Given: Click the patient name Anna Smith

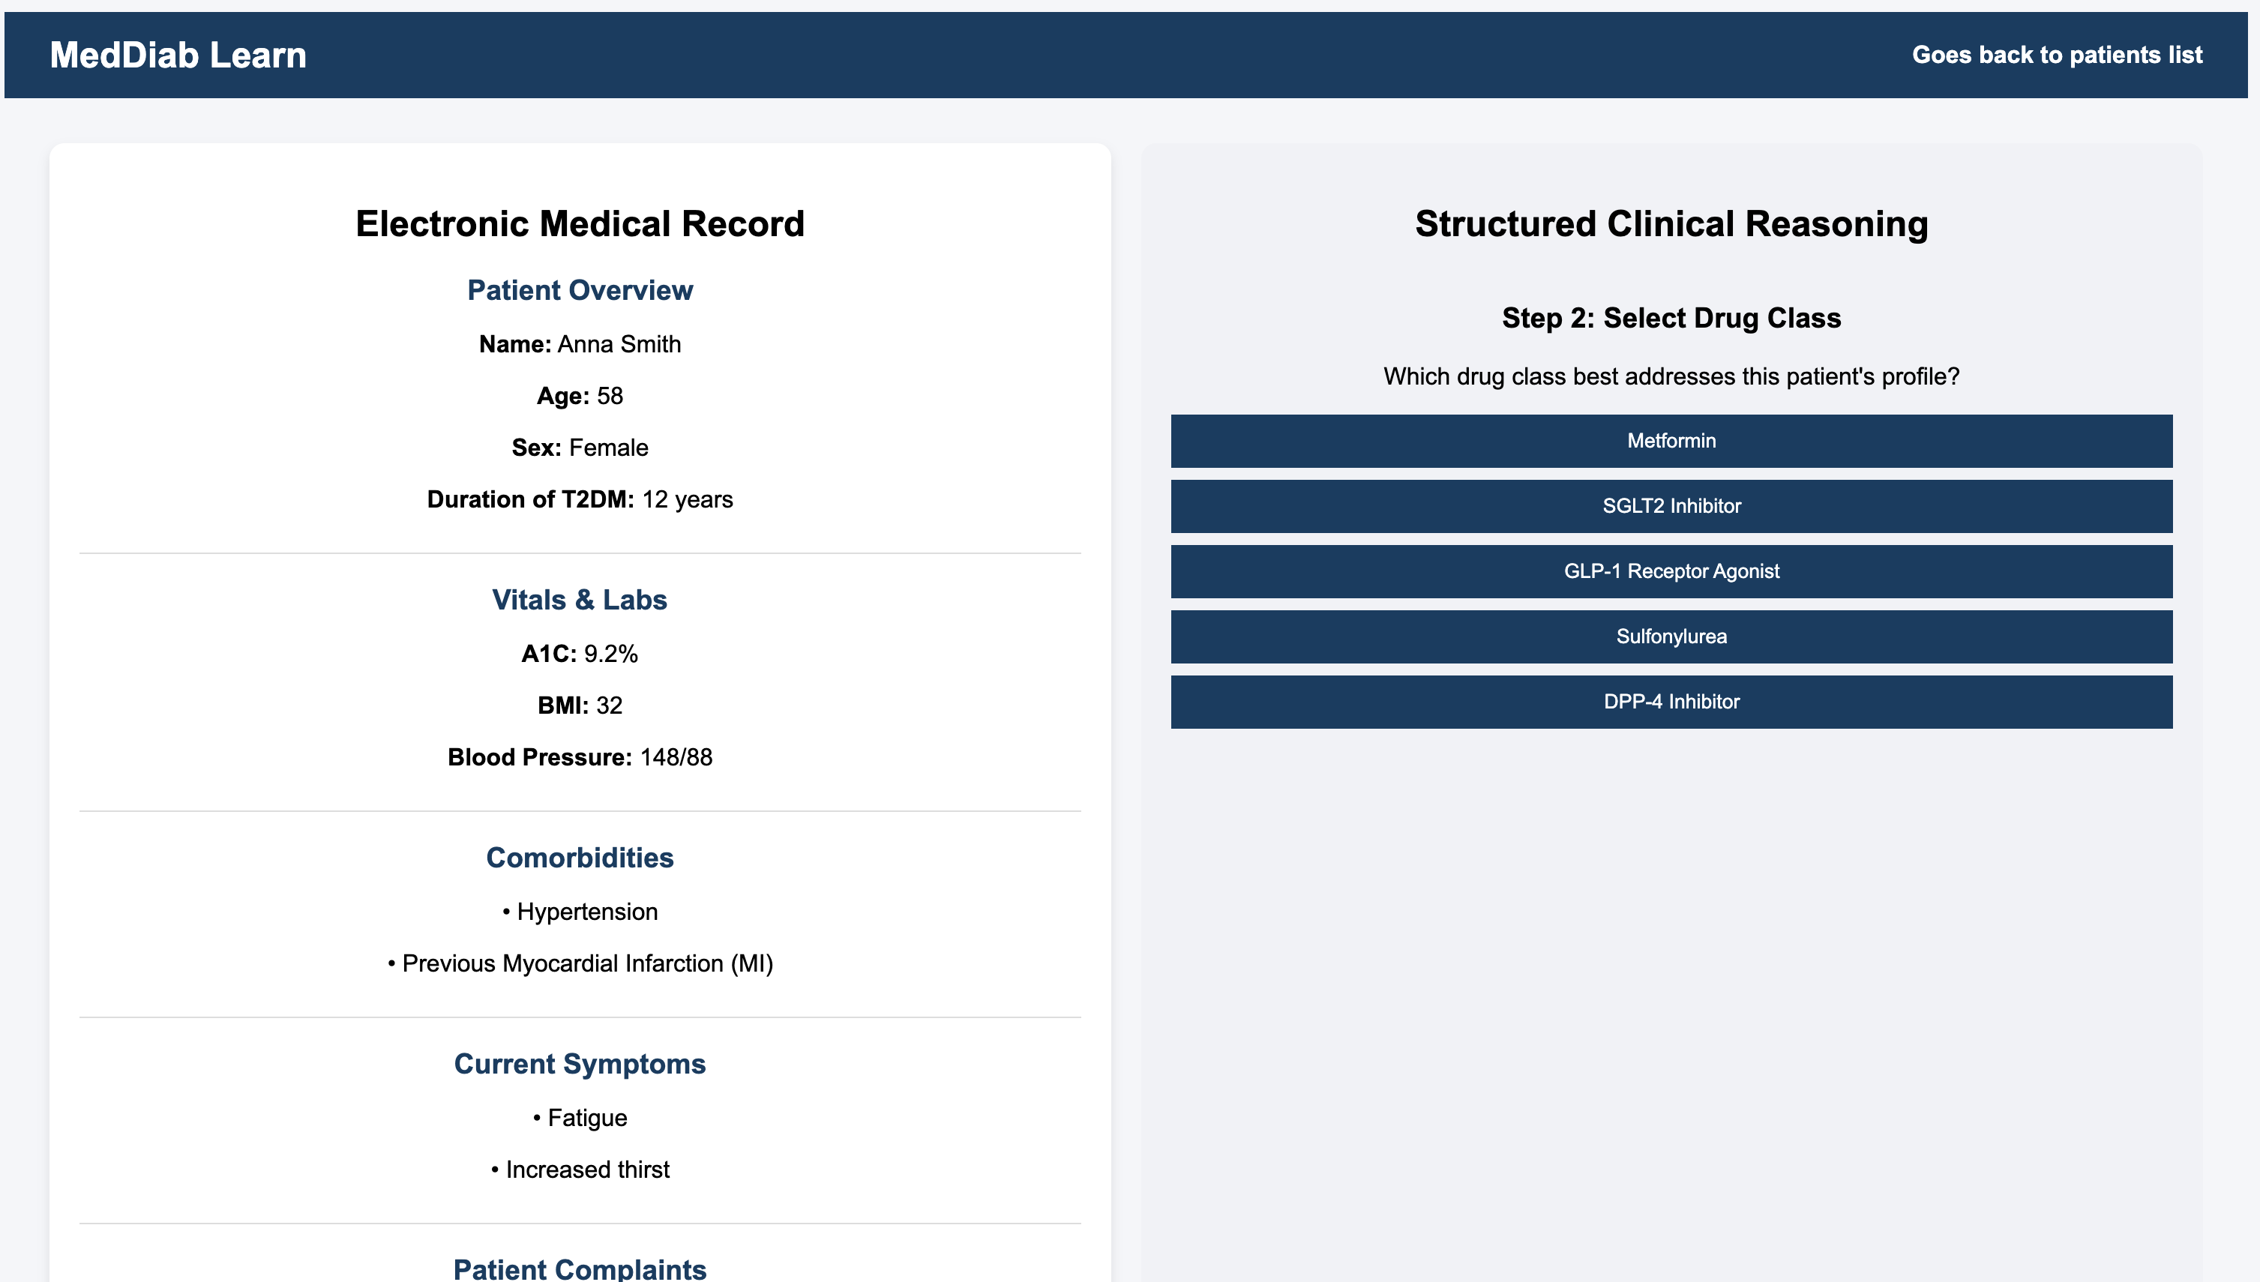Looking at the screenshot, I should (580, 344).
